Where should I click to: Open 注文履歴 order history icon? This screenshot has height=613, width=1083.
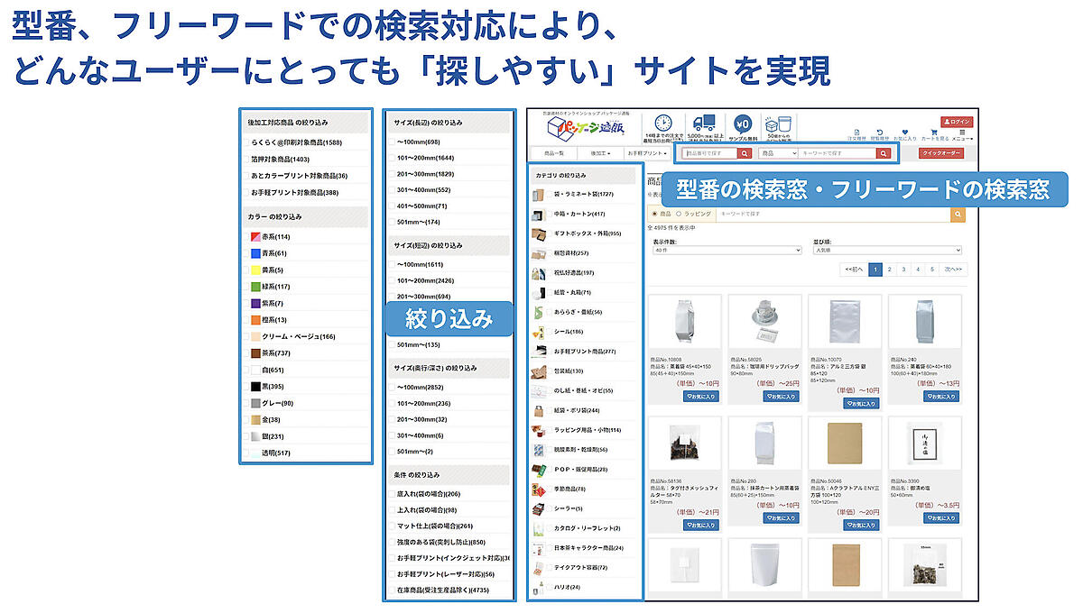(x=856, y=133)
